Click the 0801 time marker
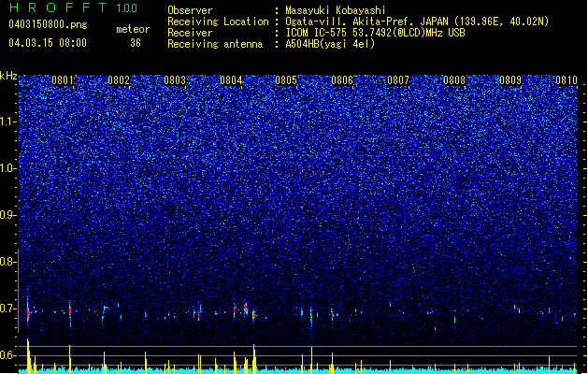Screen dimensions: 588x374 pos(63,80)
